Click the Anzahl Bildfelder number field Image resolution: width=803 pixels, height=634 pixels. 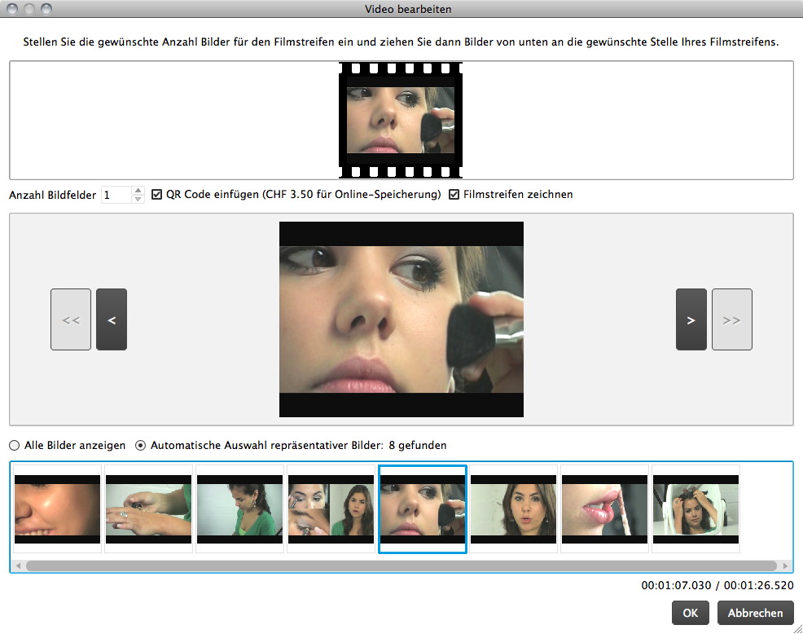(x=116, y=195)
